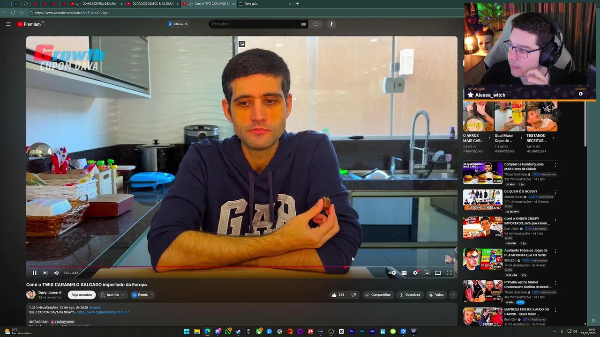The height and width of the screenshot is (337, 600).
Task: Mute the video player volume
Action: point(56,273)
